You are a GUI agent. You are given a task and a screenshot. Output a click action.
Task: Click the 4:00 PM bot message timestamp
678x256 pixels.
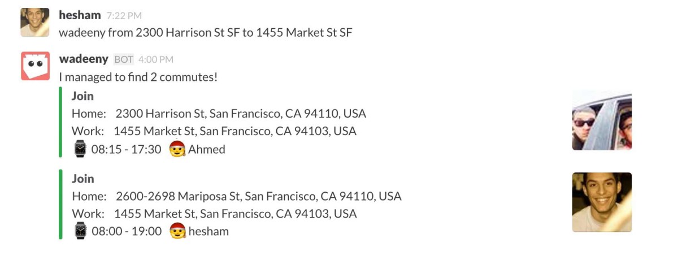pyautogui.click(x=155, y=59)
